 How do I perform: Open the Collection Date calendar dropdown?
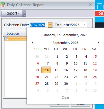tap(50, 25)
